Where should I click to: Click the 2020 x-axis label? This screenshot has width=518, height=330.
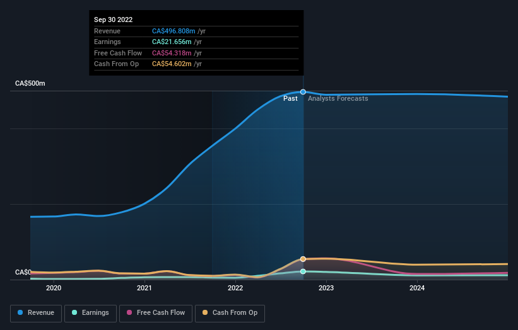coord(54,288)
